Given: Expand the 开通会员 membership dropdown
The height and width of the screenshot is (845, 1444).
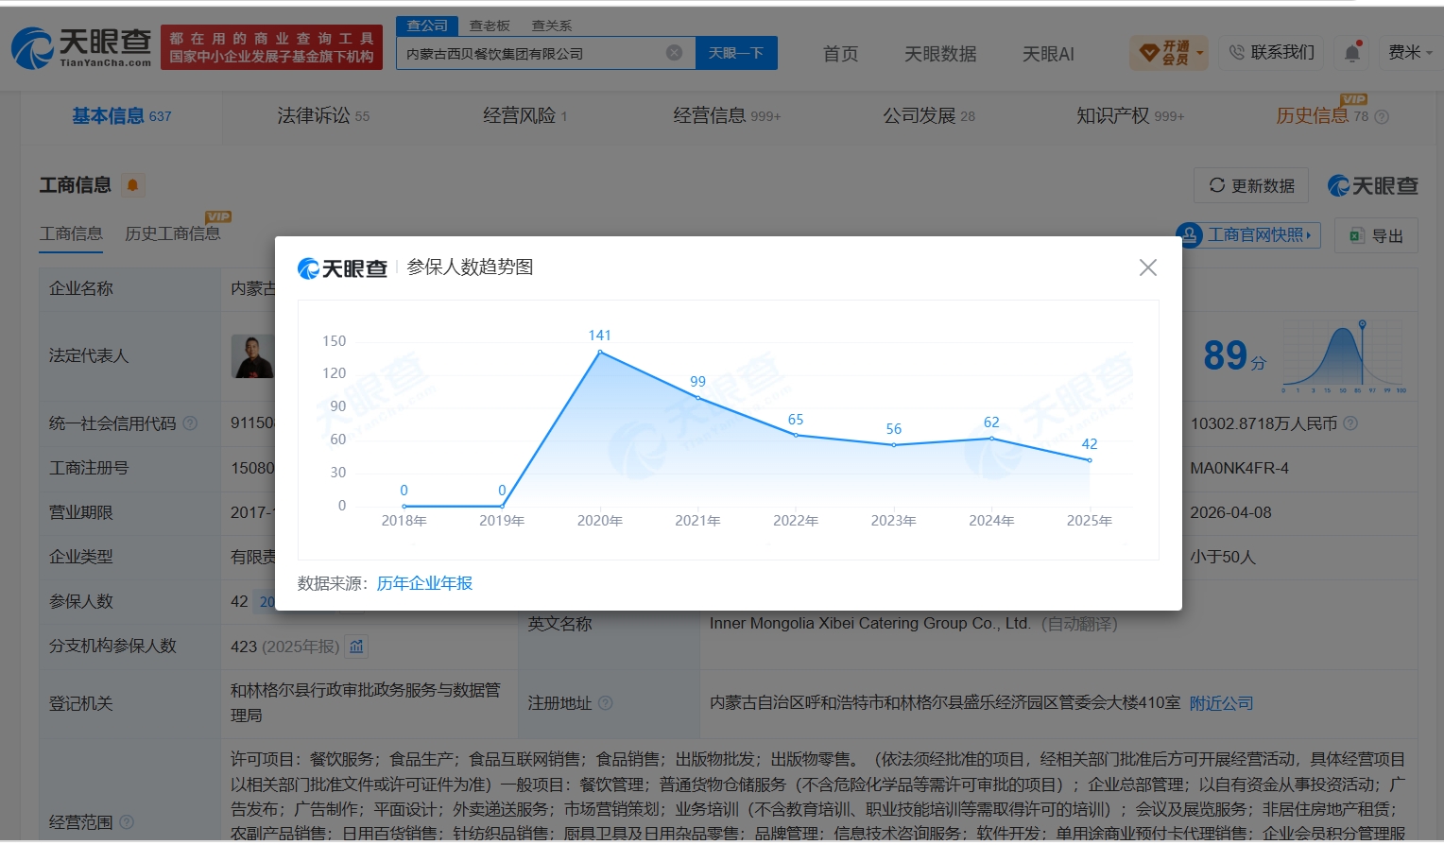Looking at the screenshot, I should point(1170,53).
